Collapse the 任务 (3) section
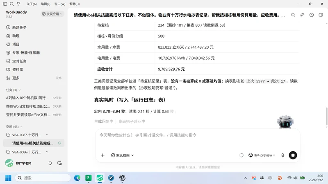The width and height of the screenshot is (328, 184). 14,90
